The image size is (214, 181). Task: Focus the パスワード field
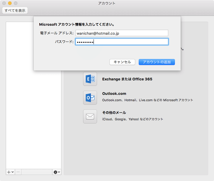pyautogui.click(x=122, y=42)
